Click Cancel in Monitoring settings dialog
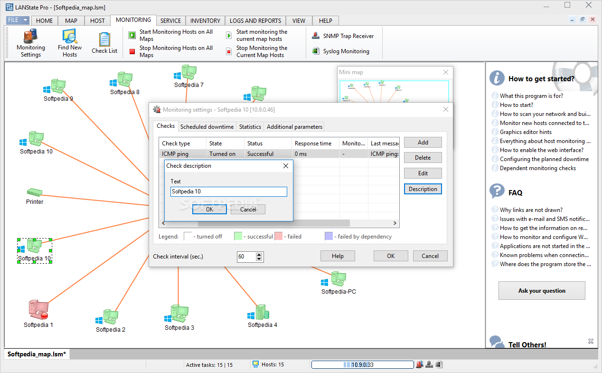Image resolution: width=602 pixels, height=373 pixels. click(x=430, y=256)
